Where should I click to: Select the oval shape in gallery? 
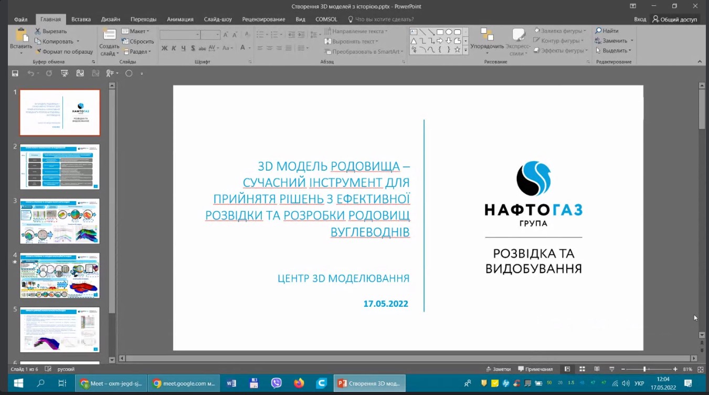[x=449, y=32]
